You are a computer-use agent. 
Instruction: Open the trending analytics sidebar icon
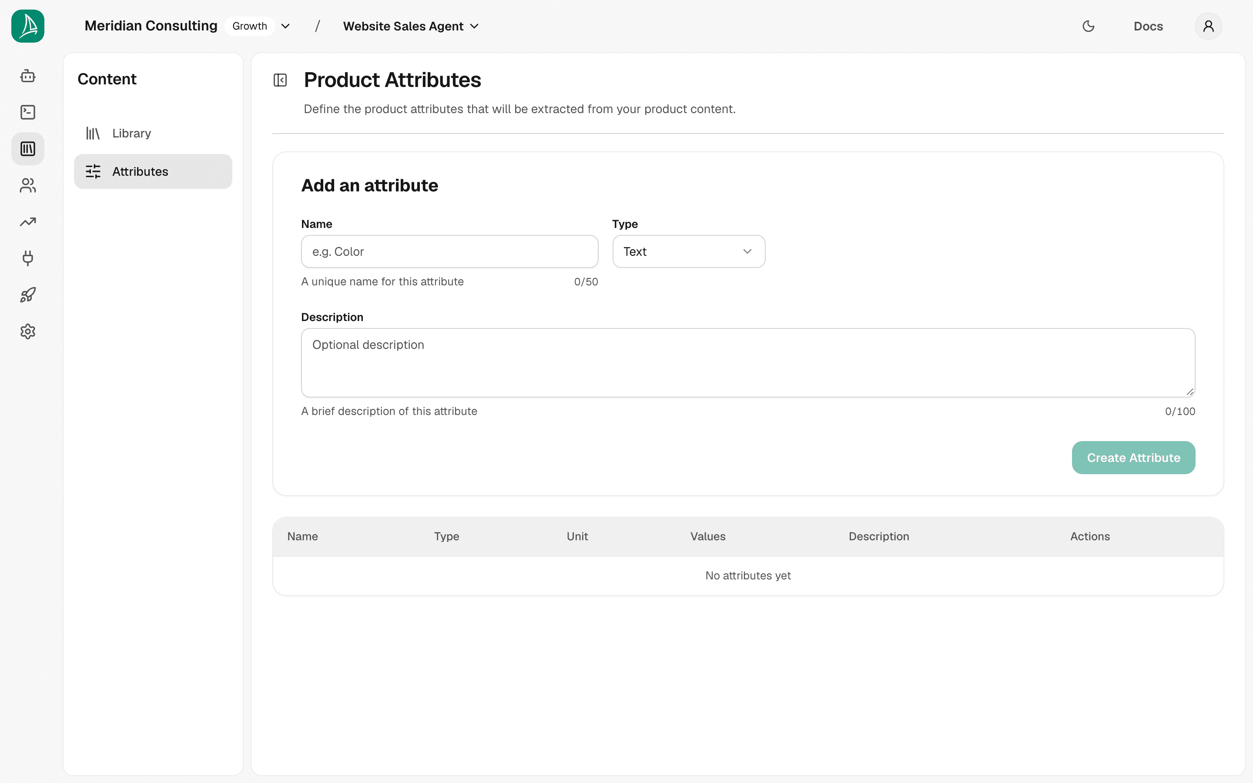28,222
